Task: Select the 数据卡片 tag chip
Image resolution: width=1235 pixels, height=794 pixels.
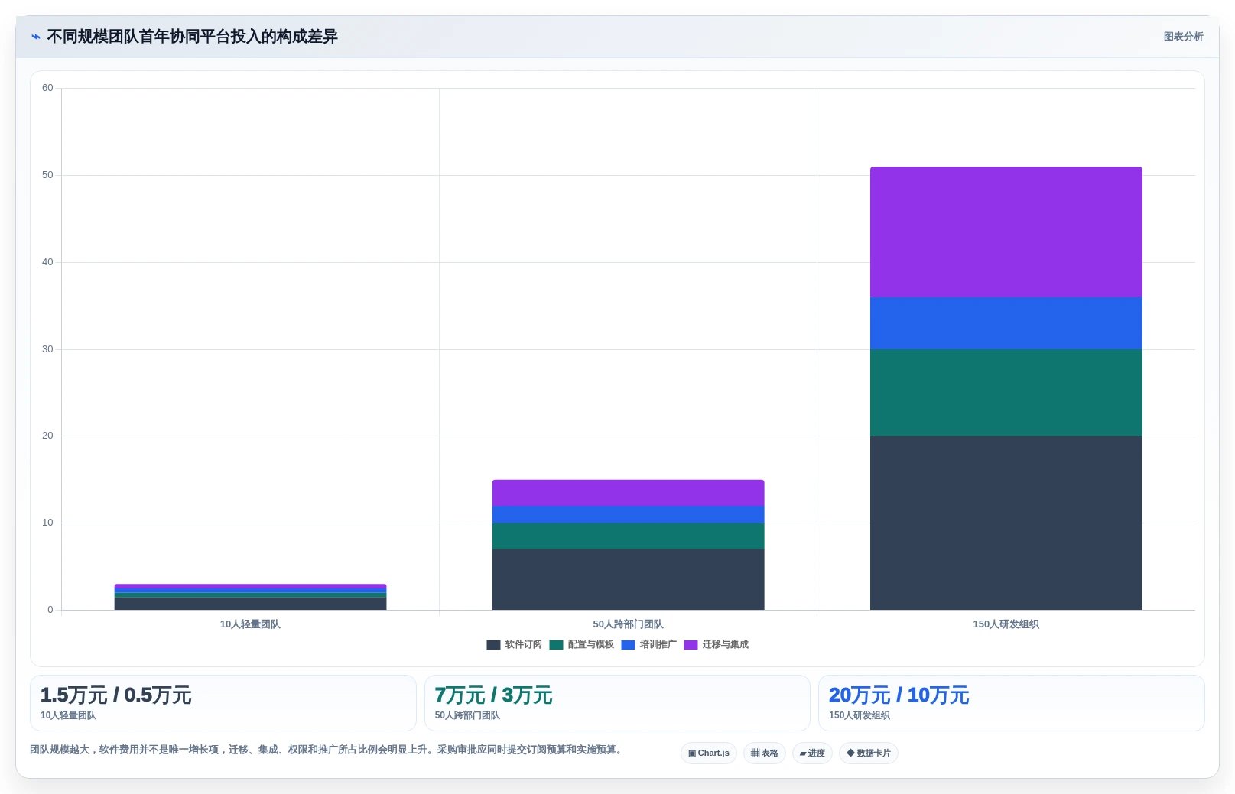Action: click(x=869, y=753)
